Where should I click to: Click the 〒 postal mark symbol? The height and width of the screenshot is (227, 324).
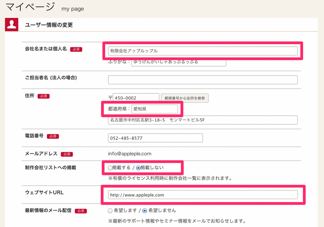[110, 98]
